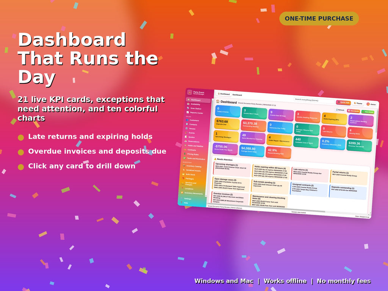
Task: Open the Missing Items card
Action: [360, 133]
